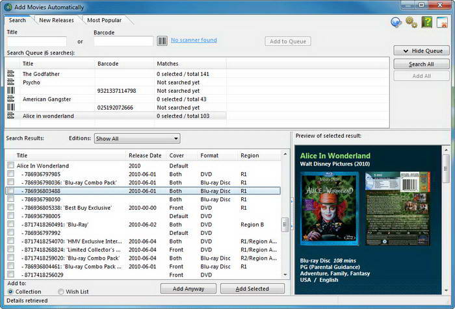This screenshot has height=309, width=455.
Task: Click the close-window icon in the toolbar
Action: (442, 22)
